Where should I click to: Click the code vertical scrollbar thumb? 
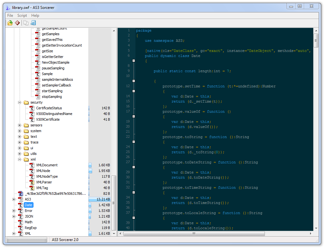[x=316, y=41]
